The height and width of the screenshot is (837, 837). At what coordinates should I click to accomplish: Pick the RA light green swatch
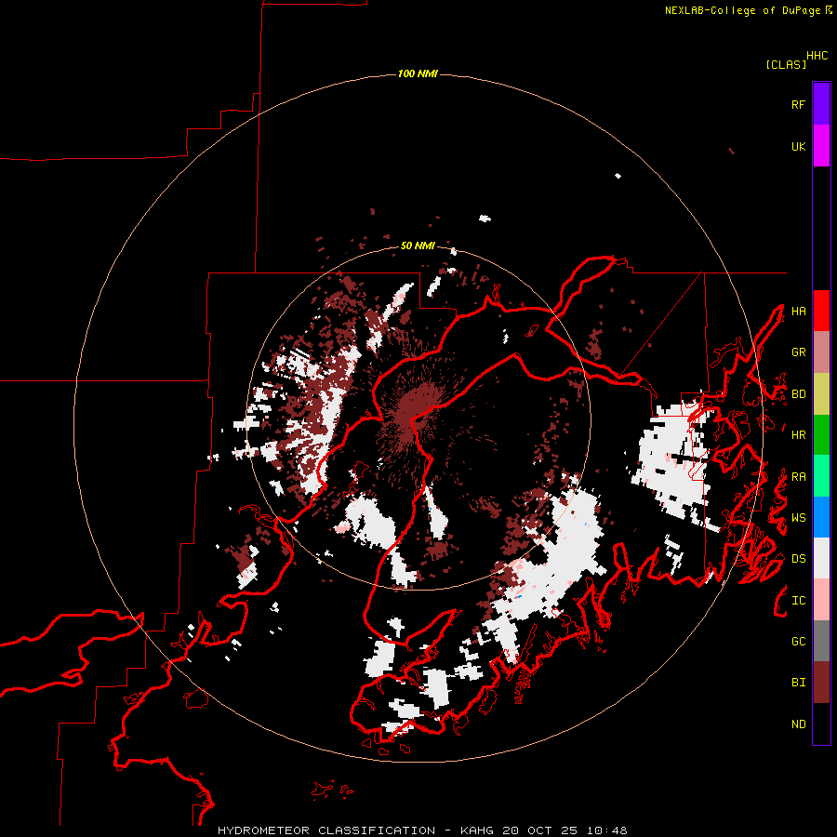tap(821, 476)
